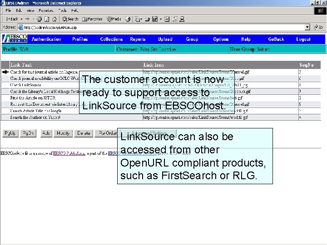Open the Favorites menu

tap(46, 10)
